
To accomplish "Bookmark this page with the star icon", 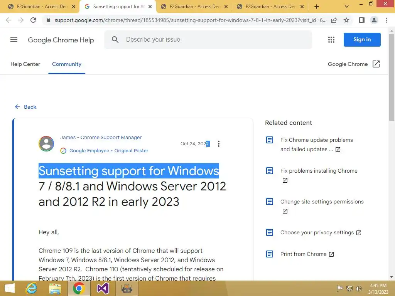I will coord(346,20).
